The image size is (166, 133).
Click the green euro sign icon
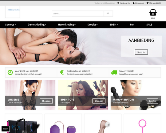pyautogui.click(x=62, y=72)
